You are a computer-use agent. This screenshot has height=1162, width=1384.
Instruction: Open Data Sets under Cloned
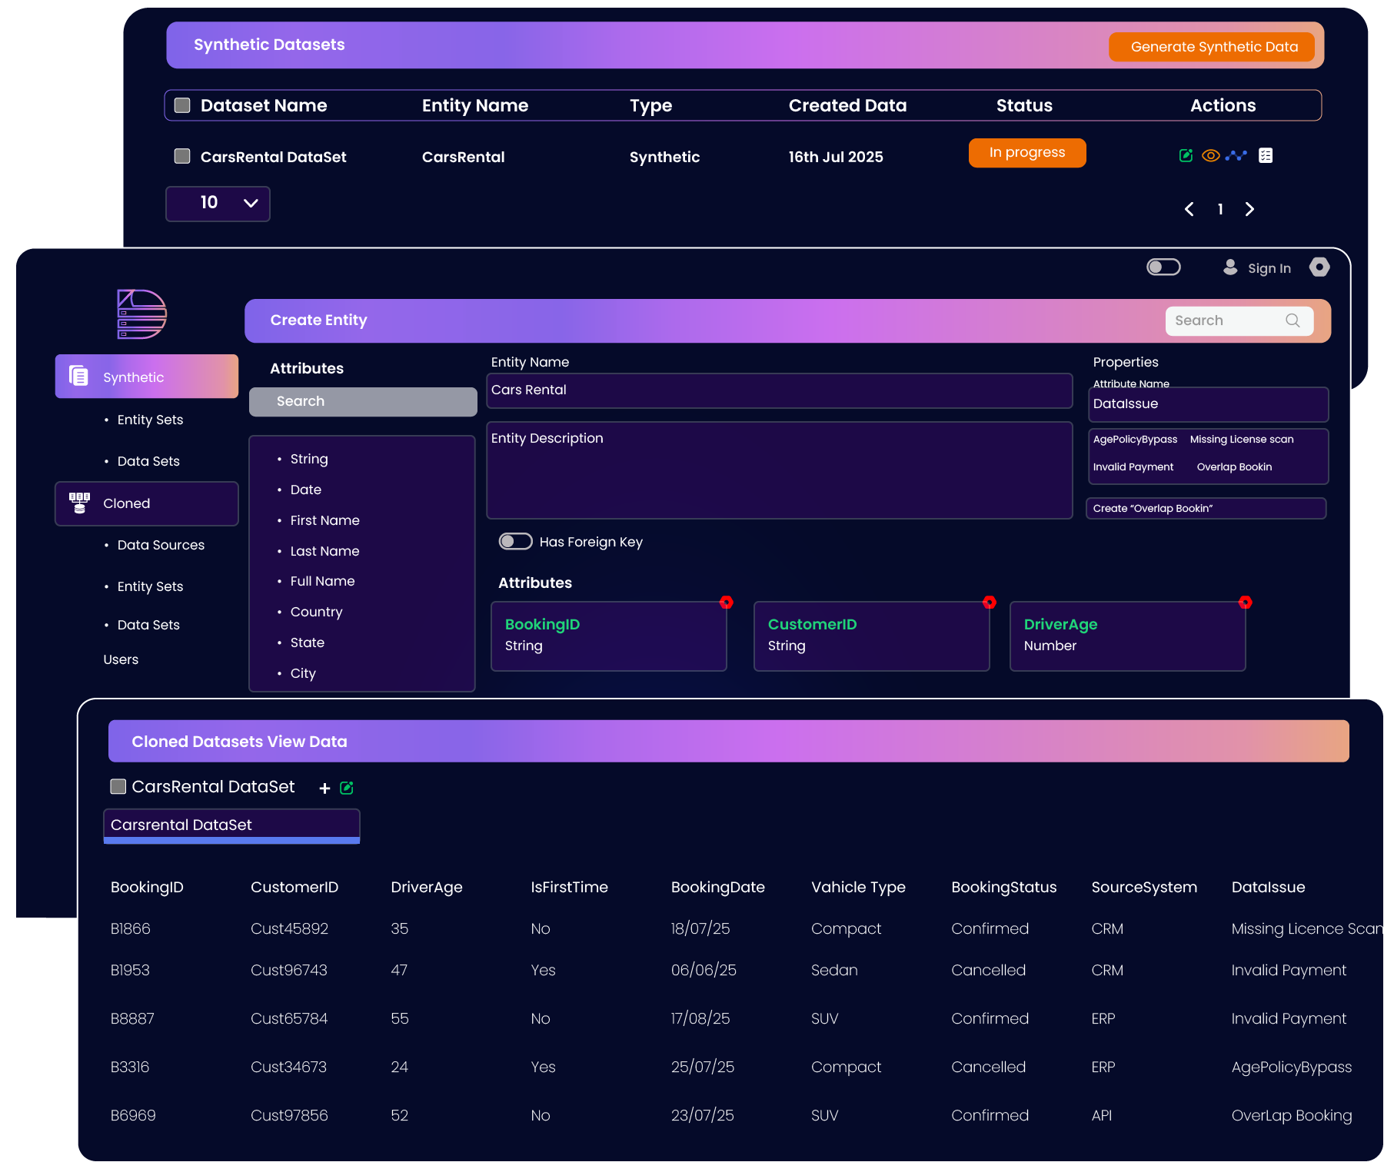pos(148,625)
